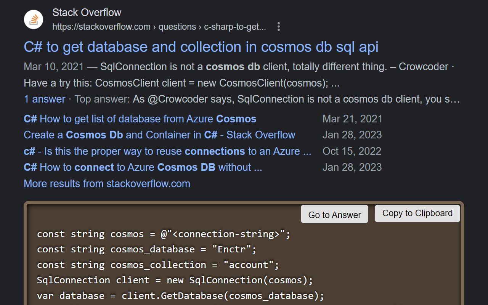The height and width of the screenshot is (305, 488).
Task: Open the three-dot menu beside the URL
Action: (x=279, y=27)
